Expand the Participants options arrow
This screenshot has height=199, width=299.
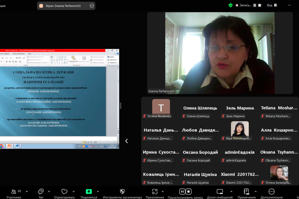pos(27,192)
